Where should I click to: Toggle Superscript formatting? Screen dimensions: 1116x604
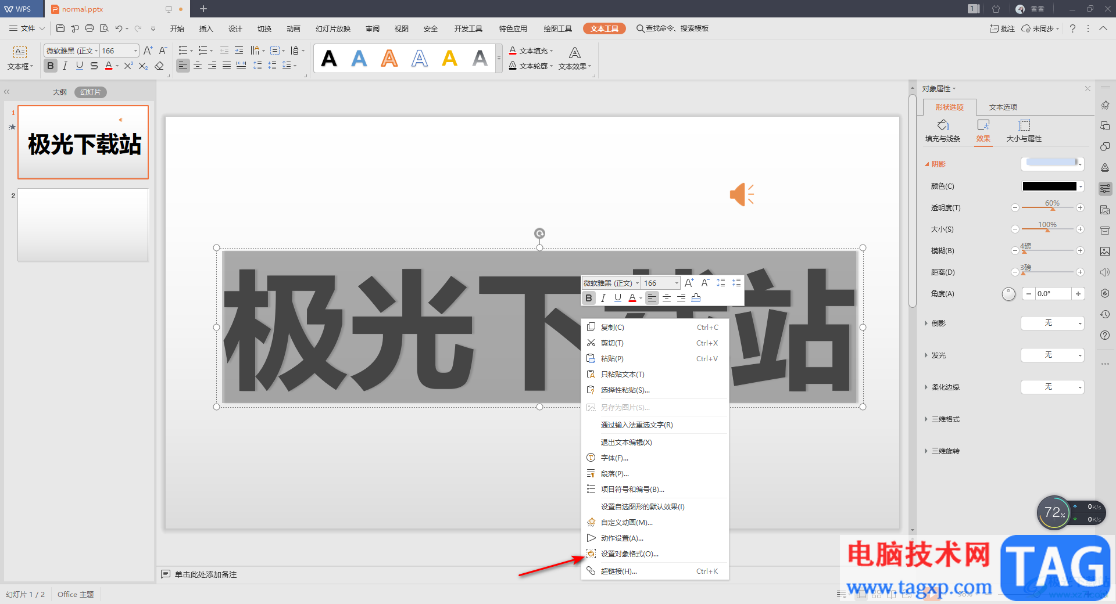click(x=128, y=66)
